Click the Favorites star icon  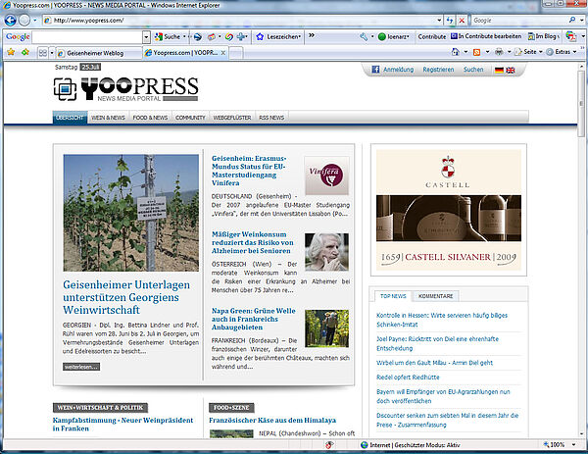(10, 51)
